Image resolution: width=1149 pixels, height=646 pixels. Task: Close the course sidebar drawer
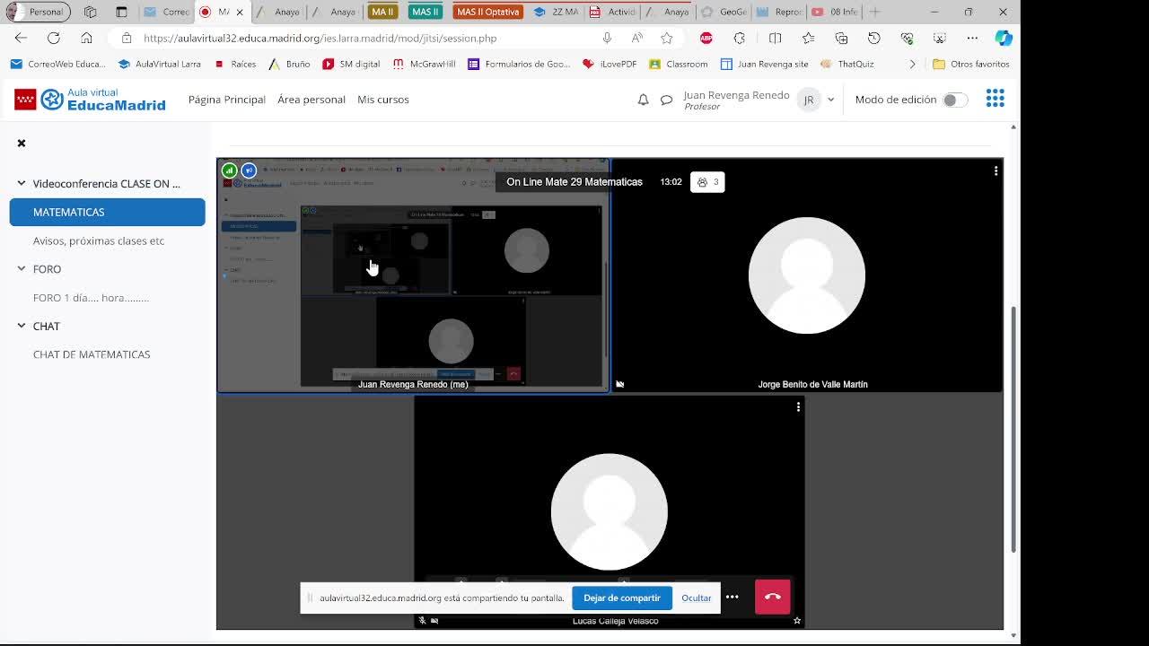[x=22, y=144]
